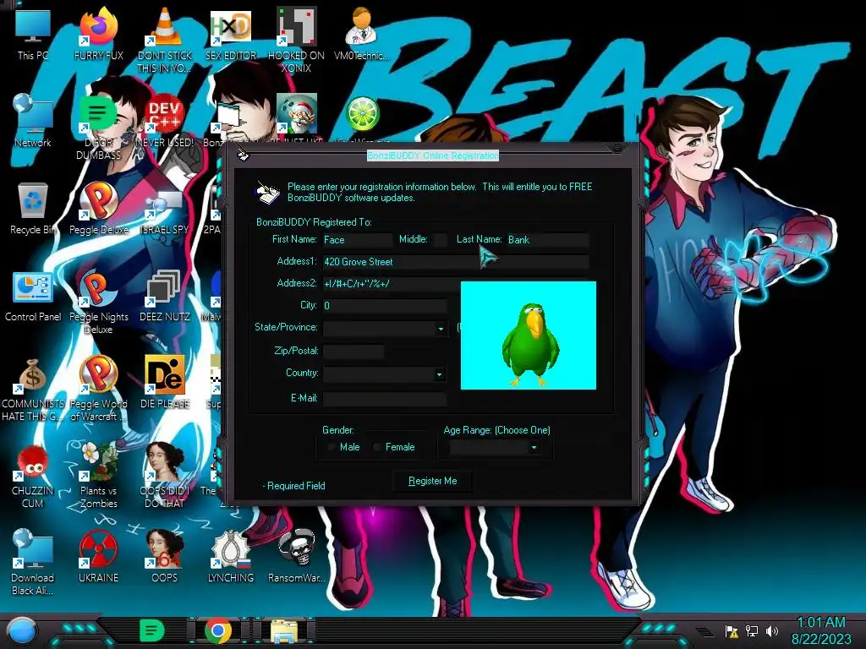Launch Peggle World of Warcraft shortcut
866x649 pixels.
click(98, 389)
